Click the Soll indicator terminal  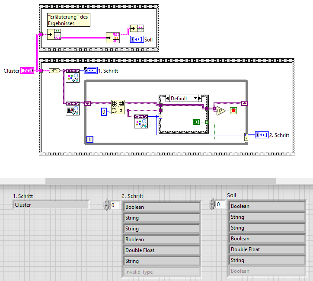point(137,39)
